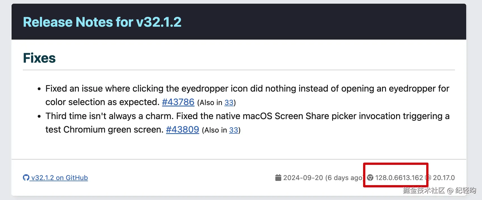This screenshot has width=482, height=200.
Task: Open the v32.1.2 on GitHub link
Action: pos(59,178)
